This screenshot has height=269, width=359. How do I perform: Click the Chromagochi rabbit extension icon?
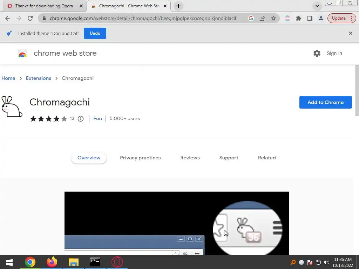pos(12,106)
